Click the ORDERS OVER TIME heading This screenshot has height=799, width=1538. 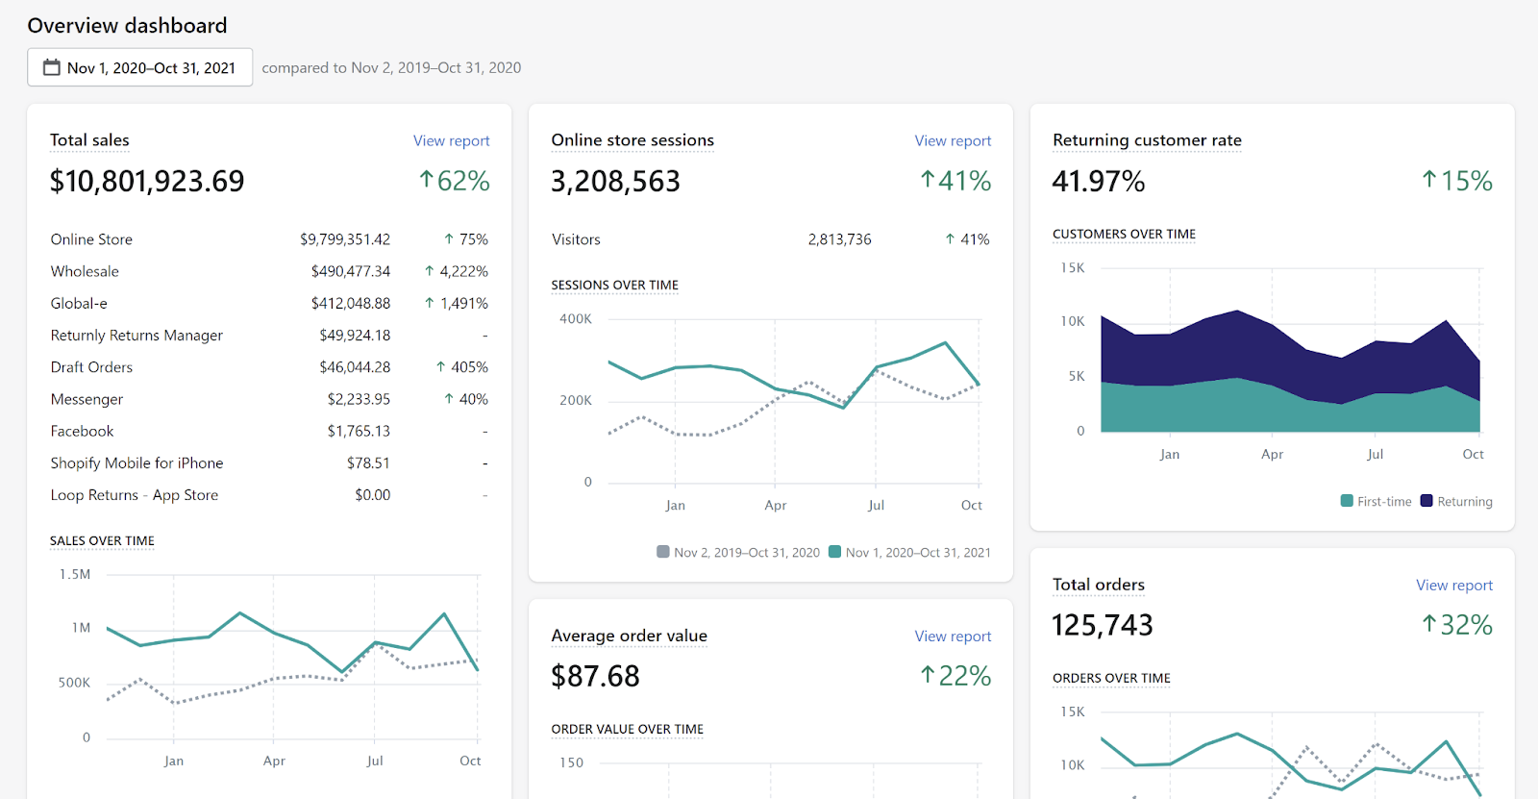(1111, 679)
